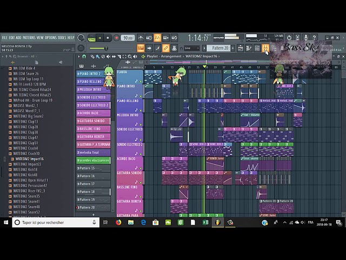Add a new pattern with plus button

[x=233, y=48]
